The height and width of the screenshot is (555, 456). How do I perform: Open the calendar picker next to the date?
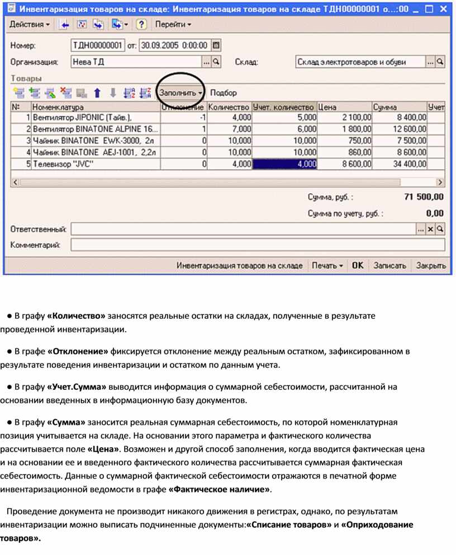tap(216, 45)
